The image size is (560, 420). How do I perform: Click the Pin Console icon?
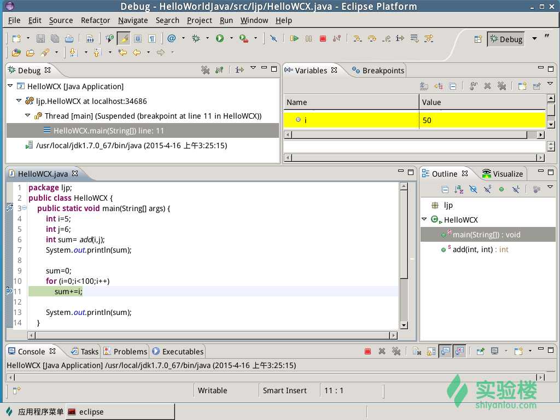point(480,352)
